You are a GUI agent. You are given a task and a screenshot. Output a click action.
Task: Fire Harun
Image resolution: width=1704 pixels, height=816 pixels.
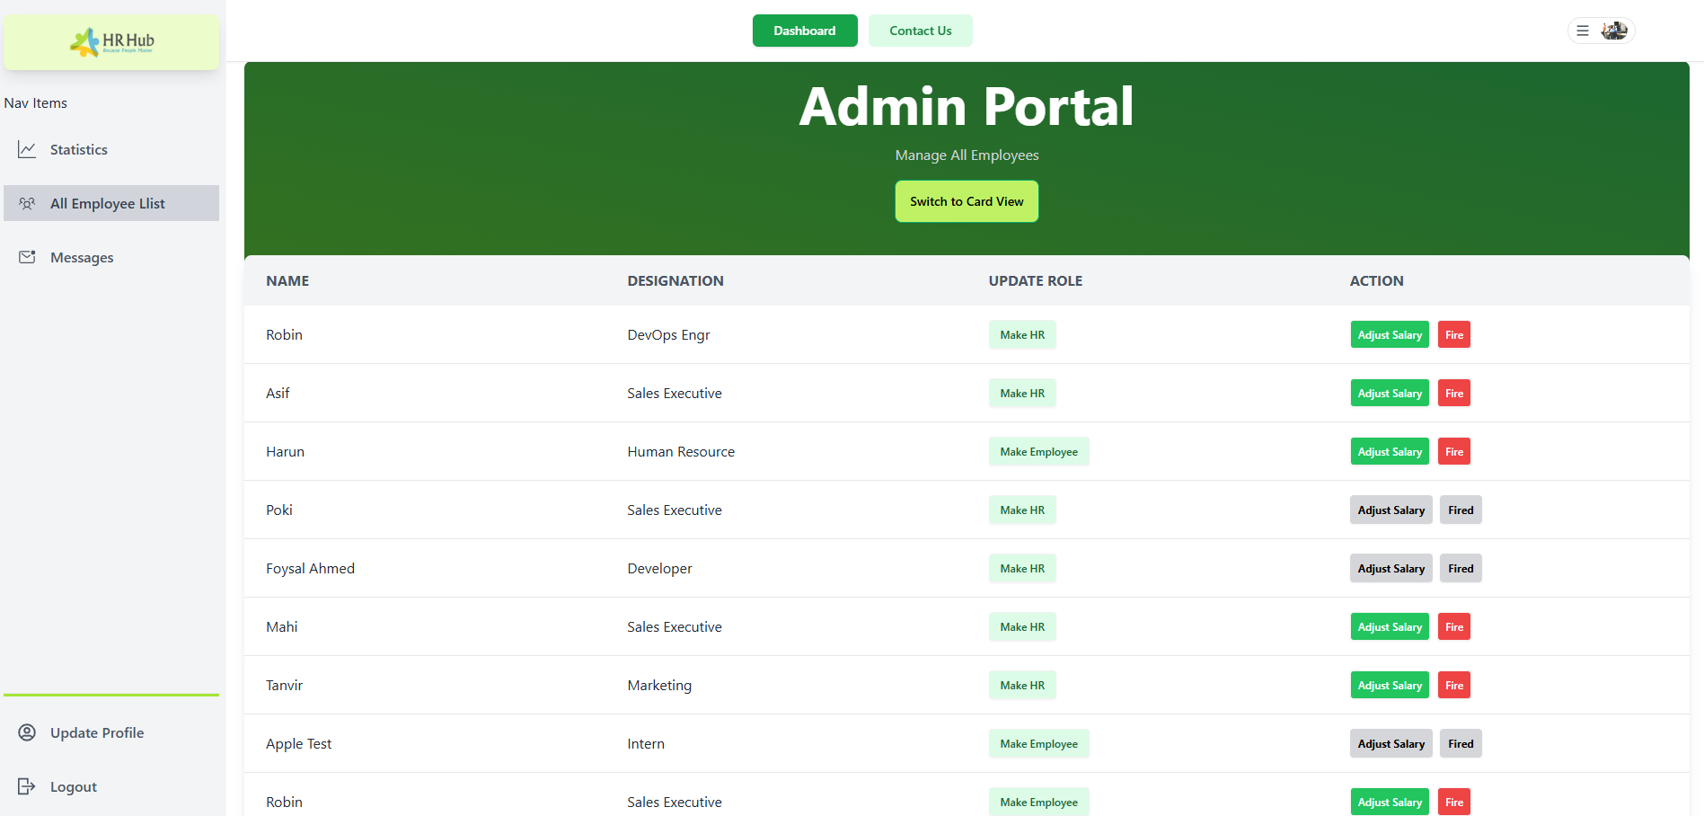pos(1454,451)
